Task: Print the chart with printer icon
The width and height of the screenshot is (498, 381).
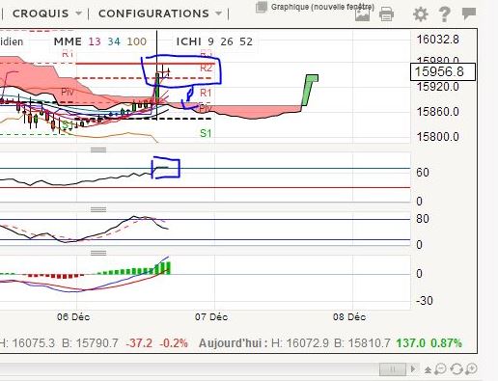Action: point(386,14)
